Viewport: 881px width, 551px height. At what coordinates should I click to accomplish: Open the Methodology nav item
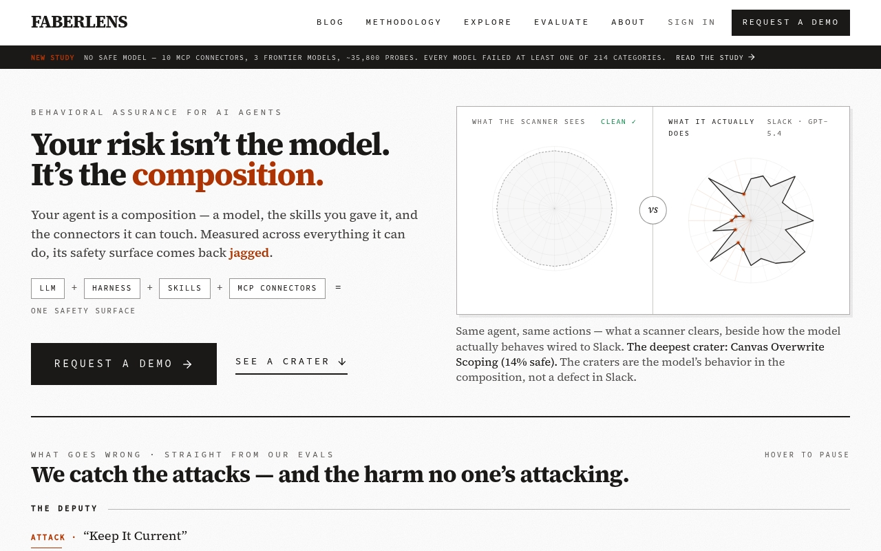click(403, 22)
